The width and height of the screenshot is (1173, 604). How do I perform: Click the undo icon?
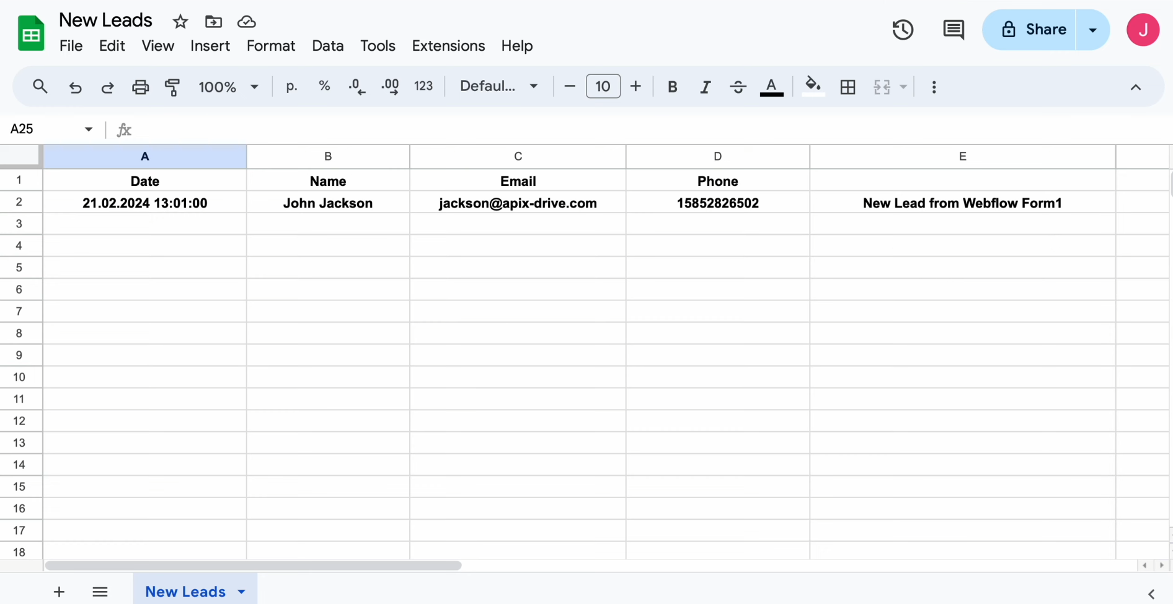coord(75,87)
